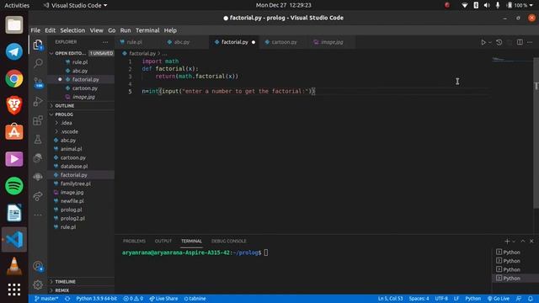Open the Help menu

[170, 30]
